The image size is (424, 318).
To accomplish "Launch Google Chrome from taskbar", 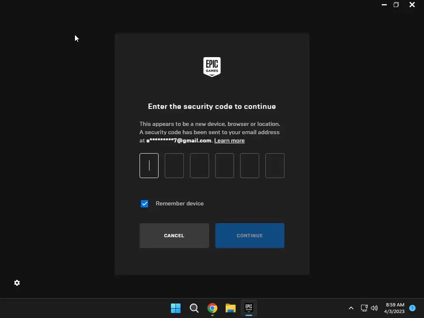I will (212, 308).
